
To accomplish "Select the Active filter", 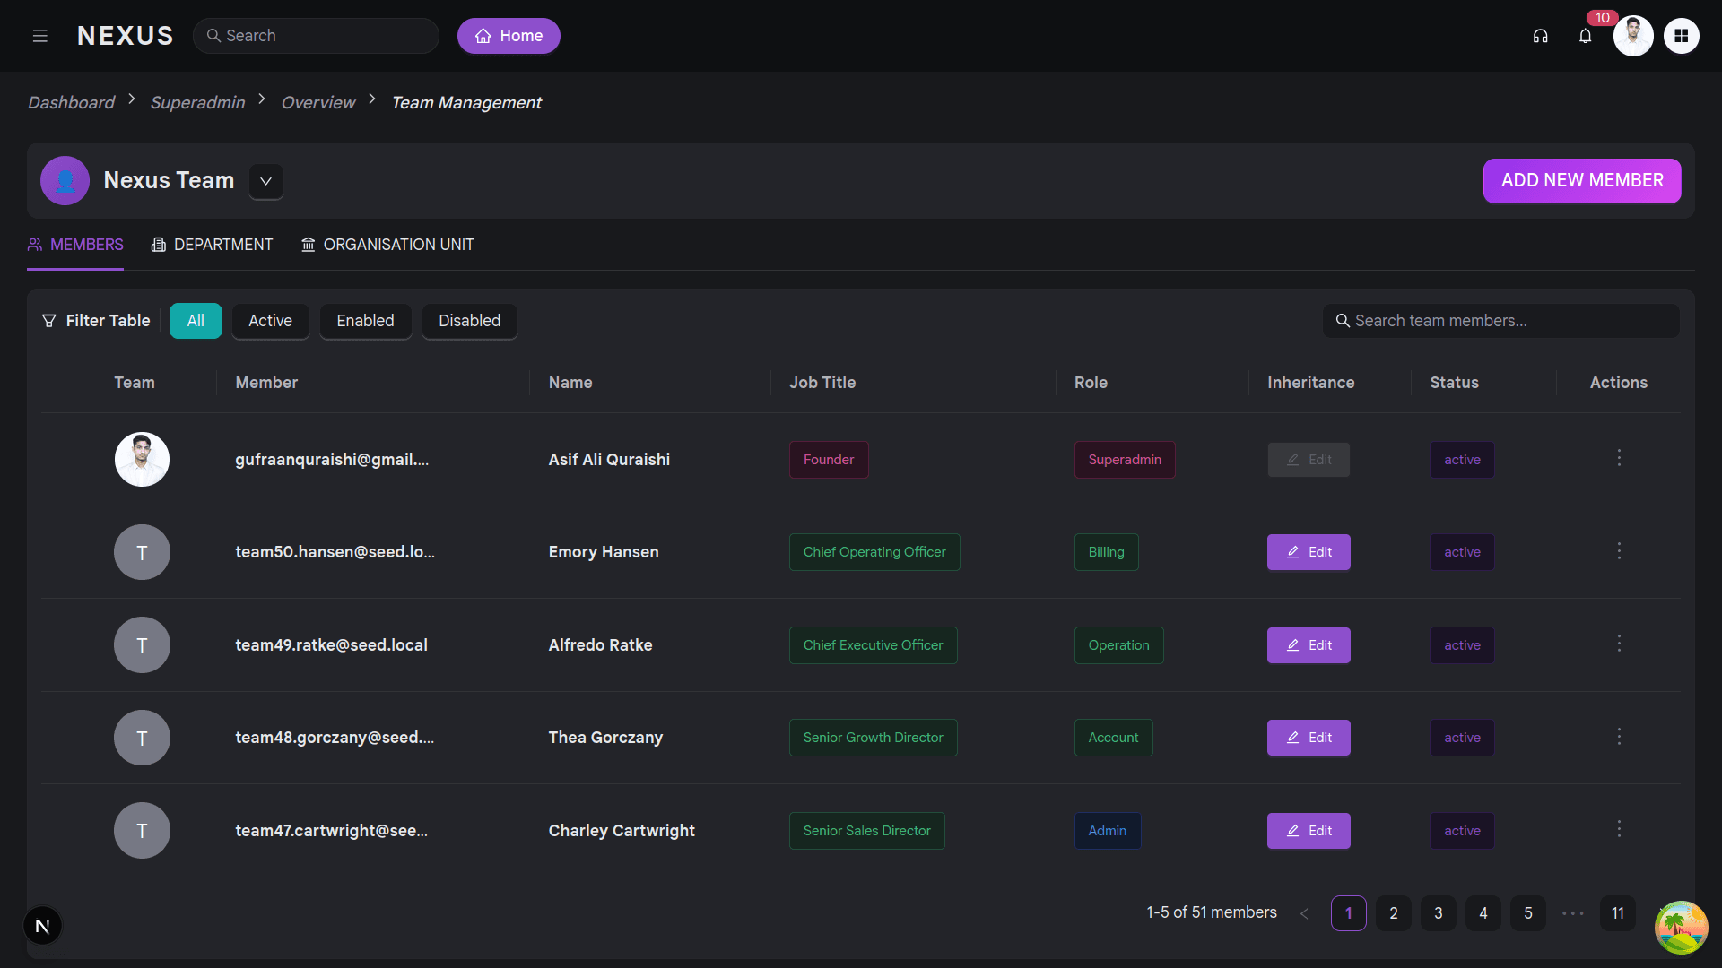I will click(x=270, y=321).
